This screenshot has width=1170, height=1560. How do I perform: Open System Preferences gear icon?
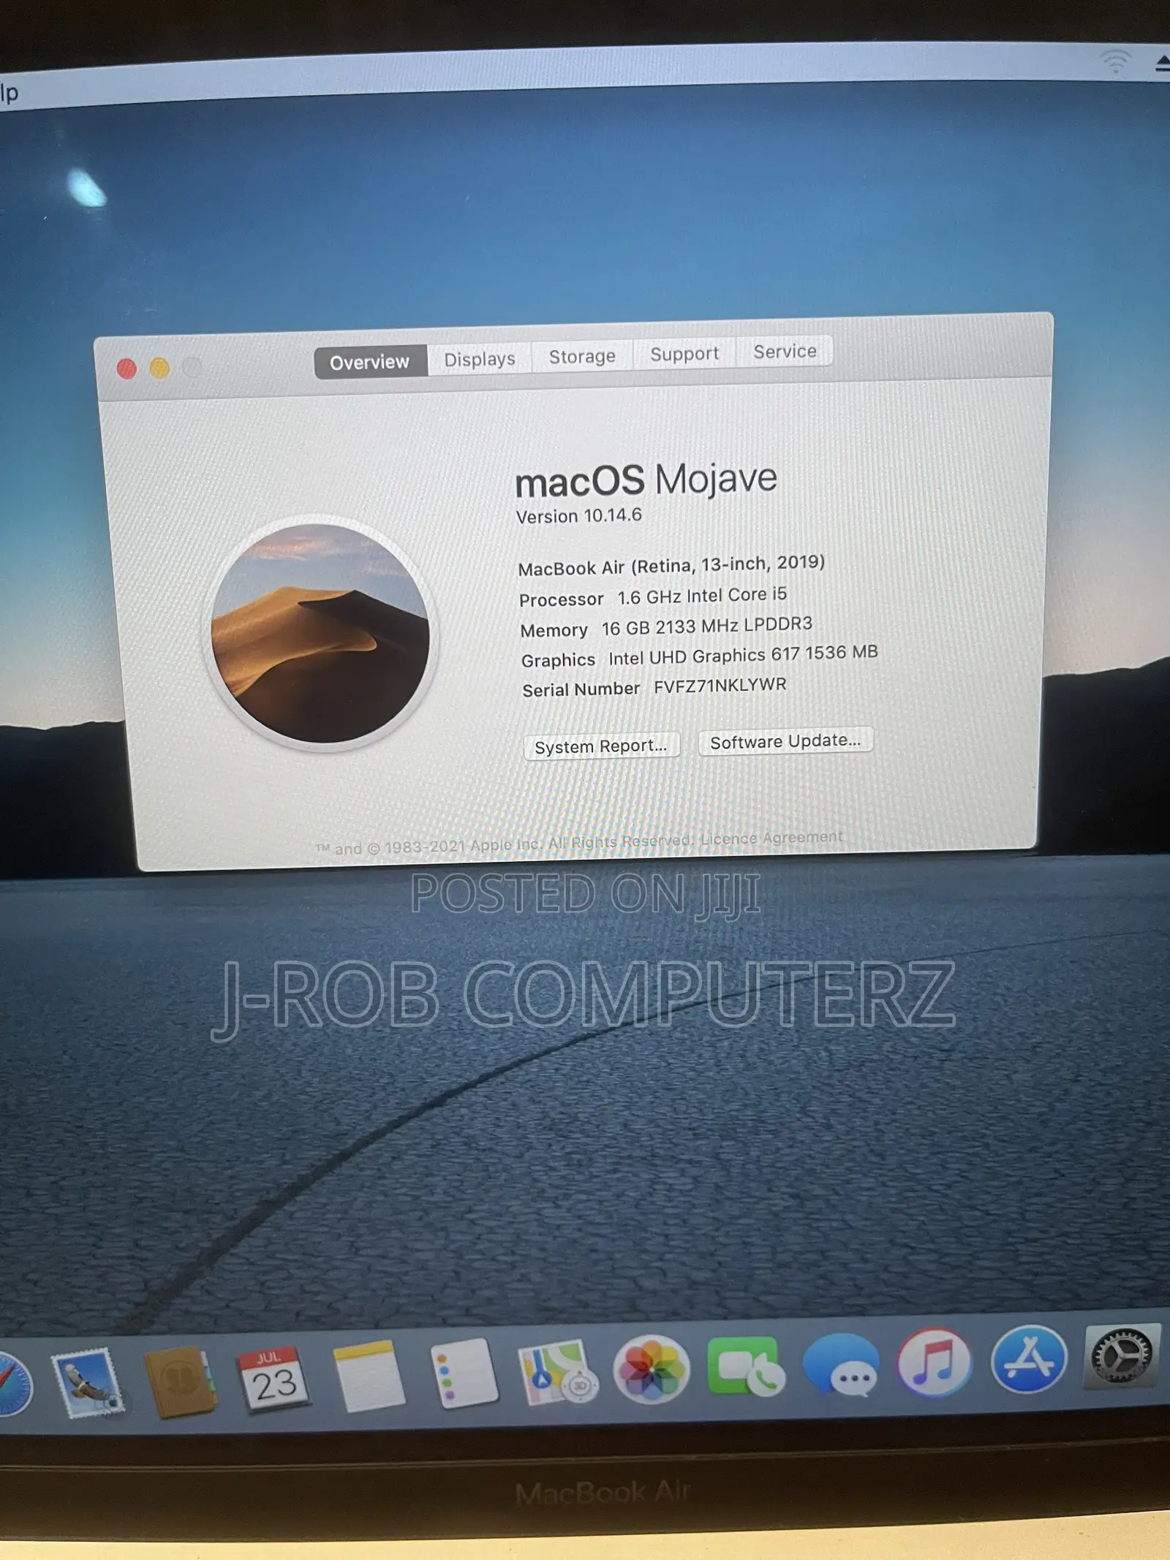(1122, 1355)
